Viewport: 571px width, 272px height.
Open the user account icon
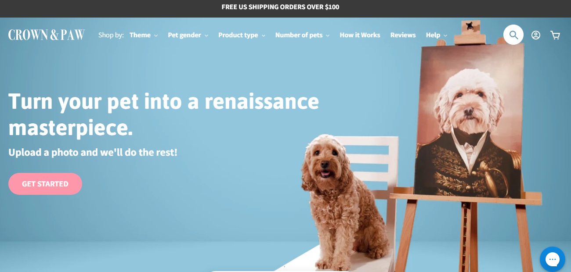536,35
